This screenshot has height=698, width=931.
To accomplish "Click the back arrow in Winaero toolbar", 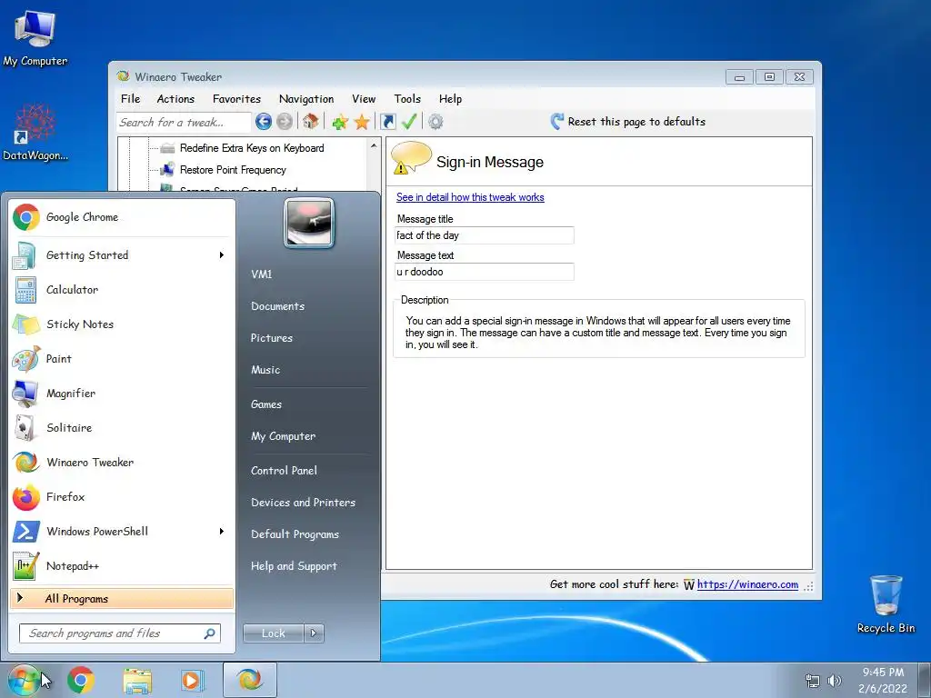I will pos(264,122).
